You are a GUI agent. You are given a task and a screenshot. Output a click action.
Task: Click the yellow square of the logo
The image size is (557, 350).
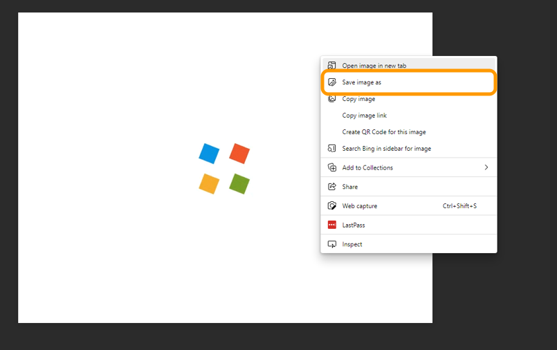209,183
